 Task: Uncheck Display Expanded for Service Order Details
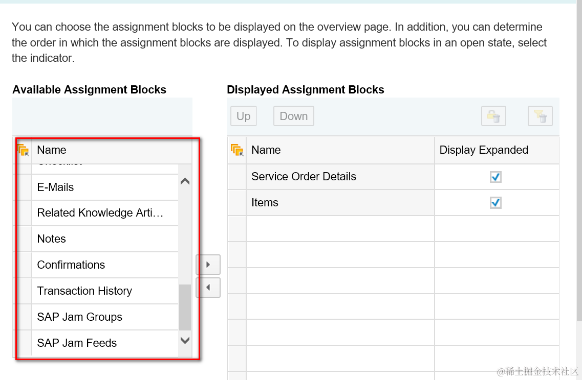coord(495,177)
